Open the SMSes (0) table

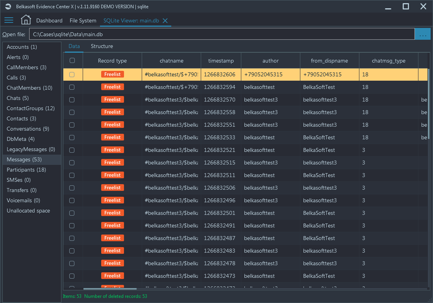pyautogui.click(x=32, y=180)
